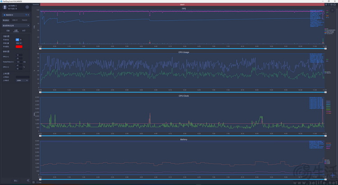Turn on the blue 开 toggle option
This screenshot has width=338, height=185.
(18, 40)
